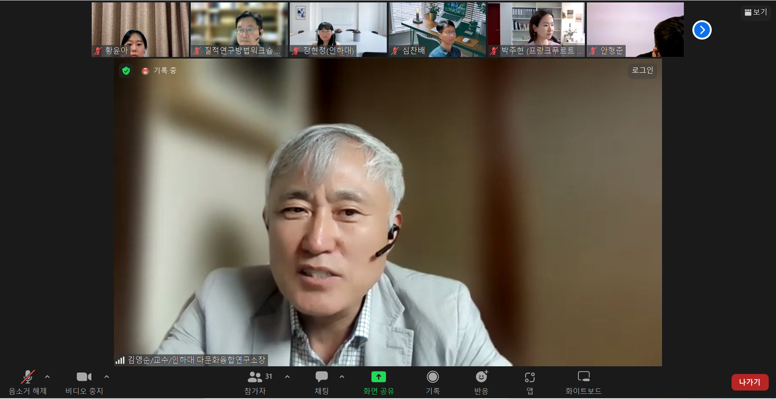
Task: Click muted mic icon on 질적연구방법워크숍
Action: (197, 51)
